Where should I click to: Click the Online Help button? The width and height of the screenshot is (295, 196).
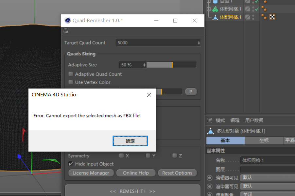click(x=136, y=173)
